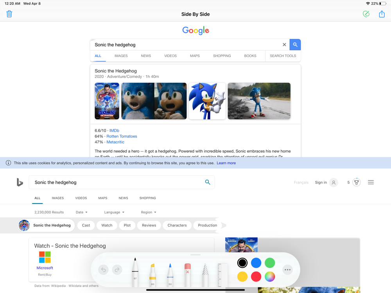
Task: Click the Production chip
Action: pyautogui.click(x=208, y=225)
